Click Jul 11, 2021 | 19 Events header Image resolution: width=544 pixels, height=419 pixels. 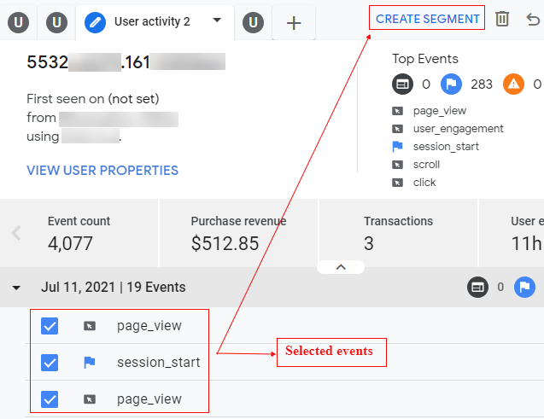(x=113, y=288)
